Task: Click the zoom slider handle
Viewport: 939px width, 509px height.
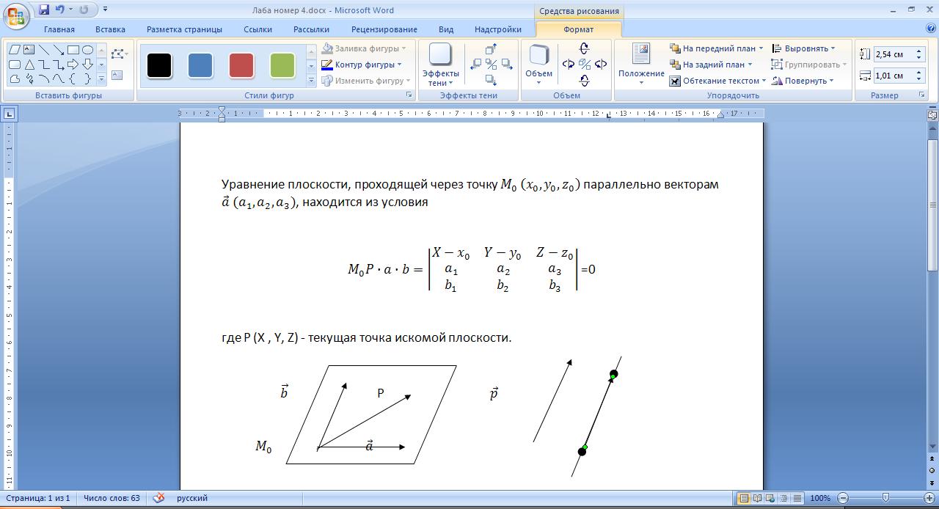Action: 885,498
